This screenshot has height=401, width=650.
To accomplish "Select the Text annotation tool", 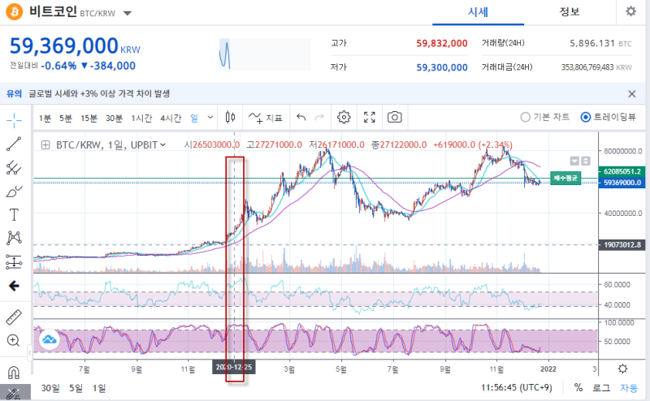I will (14, 214).
